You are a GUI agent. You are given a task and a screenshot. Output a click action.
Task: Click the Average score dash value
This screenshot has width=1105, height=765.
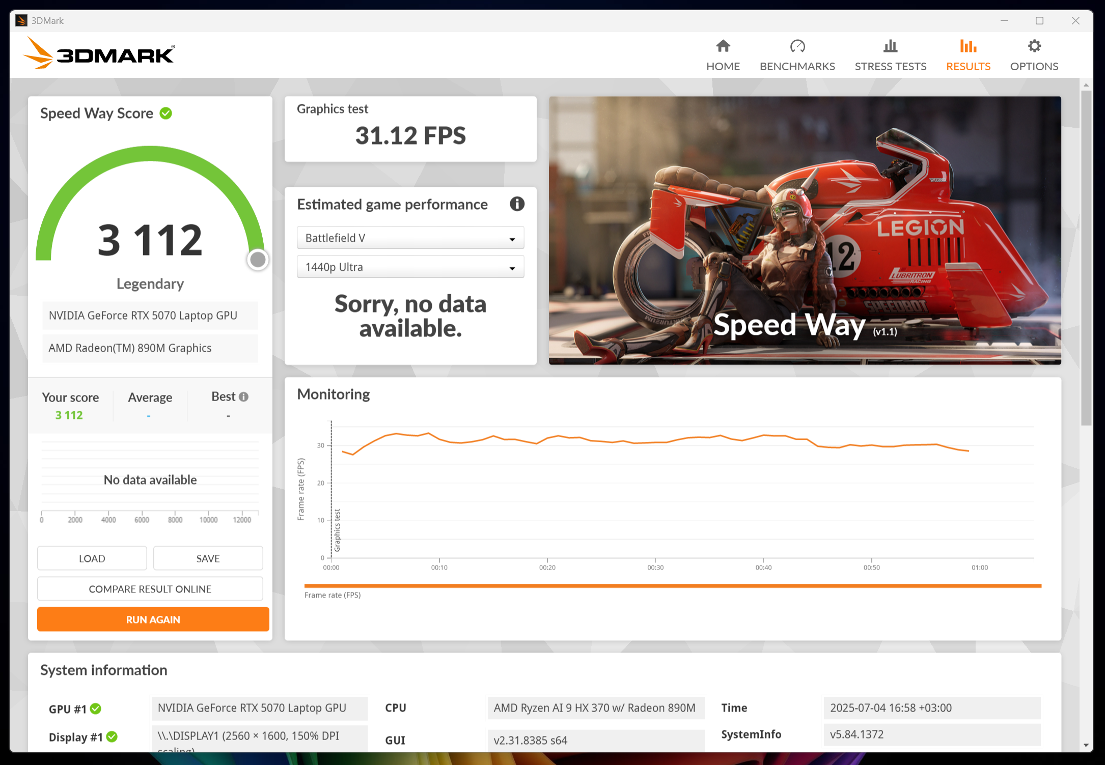click(x=149, y=416)
